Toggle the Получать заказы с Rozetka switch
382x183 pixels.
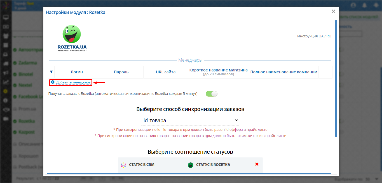[212, 94]
